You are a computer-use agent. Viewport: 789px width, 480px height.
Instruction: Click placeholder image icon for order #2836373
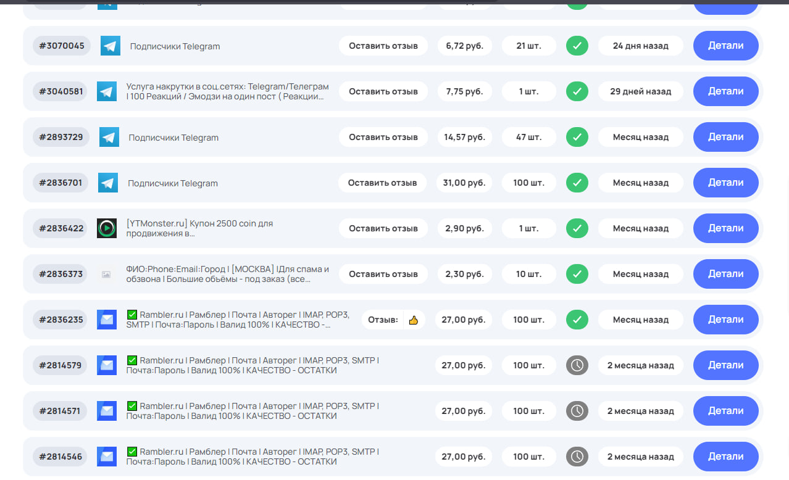[x=106, y=274]
